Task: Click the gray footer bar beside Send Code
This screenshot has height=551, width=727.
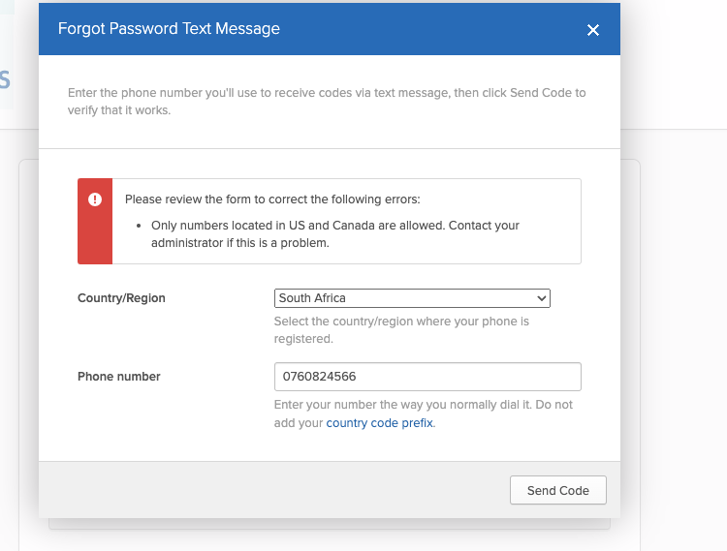Action: tap(271, 490)
